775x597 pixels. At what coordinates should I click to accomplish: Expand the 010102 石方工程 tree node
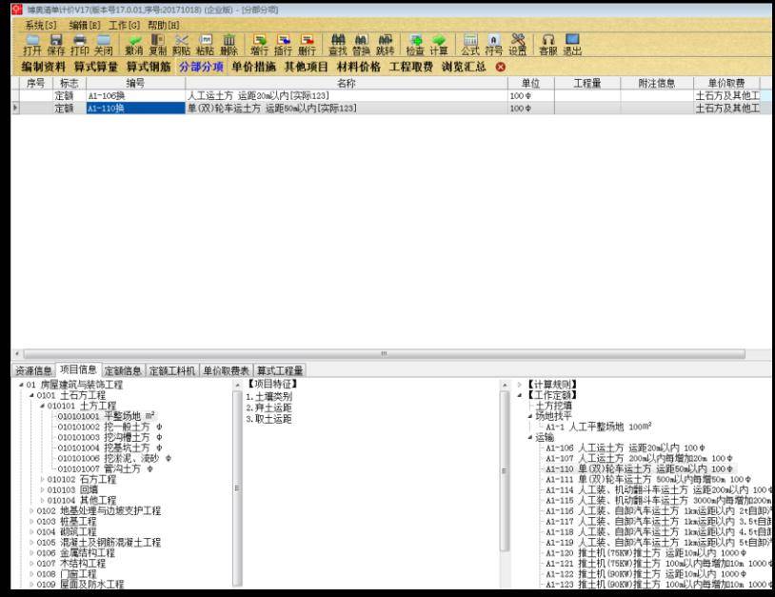42,479
